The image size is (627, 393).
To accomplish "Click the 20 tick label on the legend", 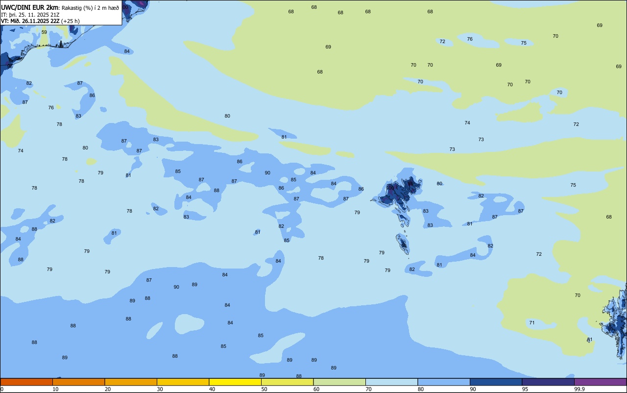I will 108,389.
